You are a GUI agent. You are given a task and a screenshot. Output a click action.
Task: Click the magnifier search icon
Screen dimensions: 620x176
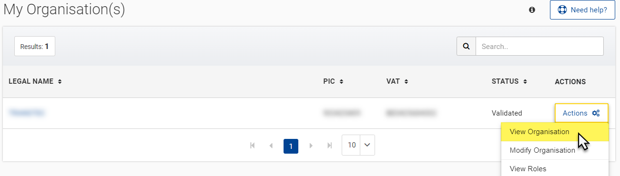point(466,46)
